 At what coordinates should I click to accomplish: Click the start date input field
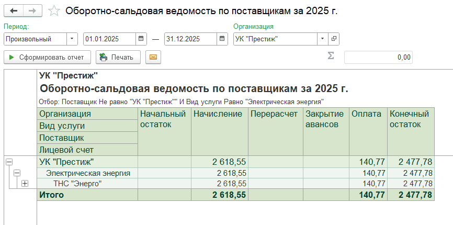click(109, 39)
